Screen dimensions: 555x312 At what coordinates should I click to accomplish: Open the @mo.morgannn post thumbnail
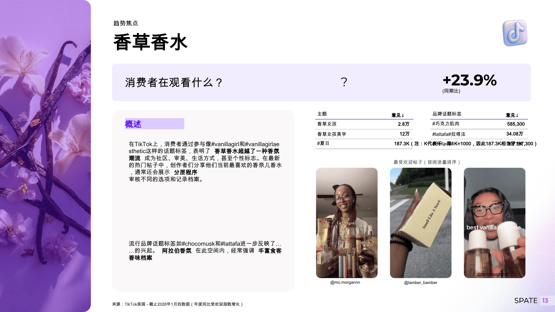pos(347,222)
